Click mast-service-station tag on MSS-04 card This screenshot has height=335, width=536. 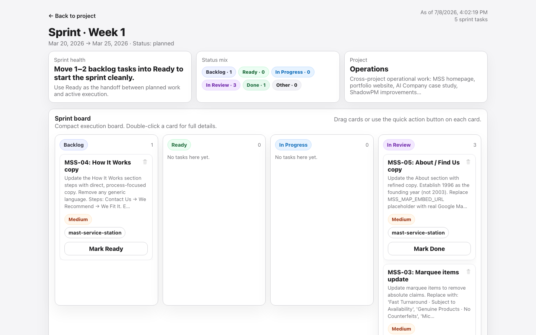95,233
